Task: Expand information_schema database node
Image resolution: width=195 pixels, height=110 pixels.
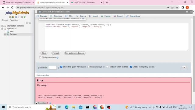Action: tap(2, 26)
